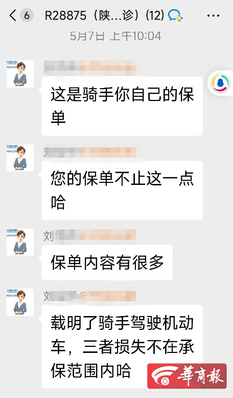This screenshot has height=398, width=233.
Task: Tap avatar beside '保单内容有很多' message
Action: (x=20, y=242)
